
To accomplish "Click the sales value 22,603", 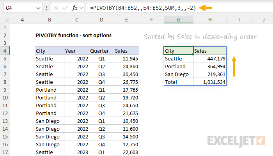I will (126, 152).
